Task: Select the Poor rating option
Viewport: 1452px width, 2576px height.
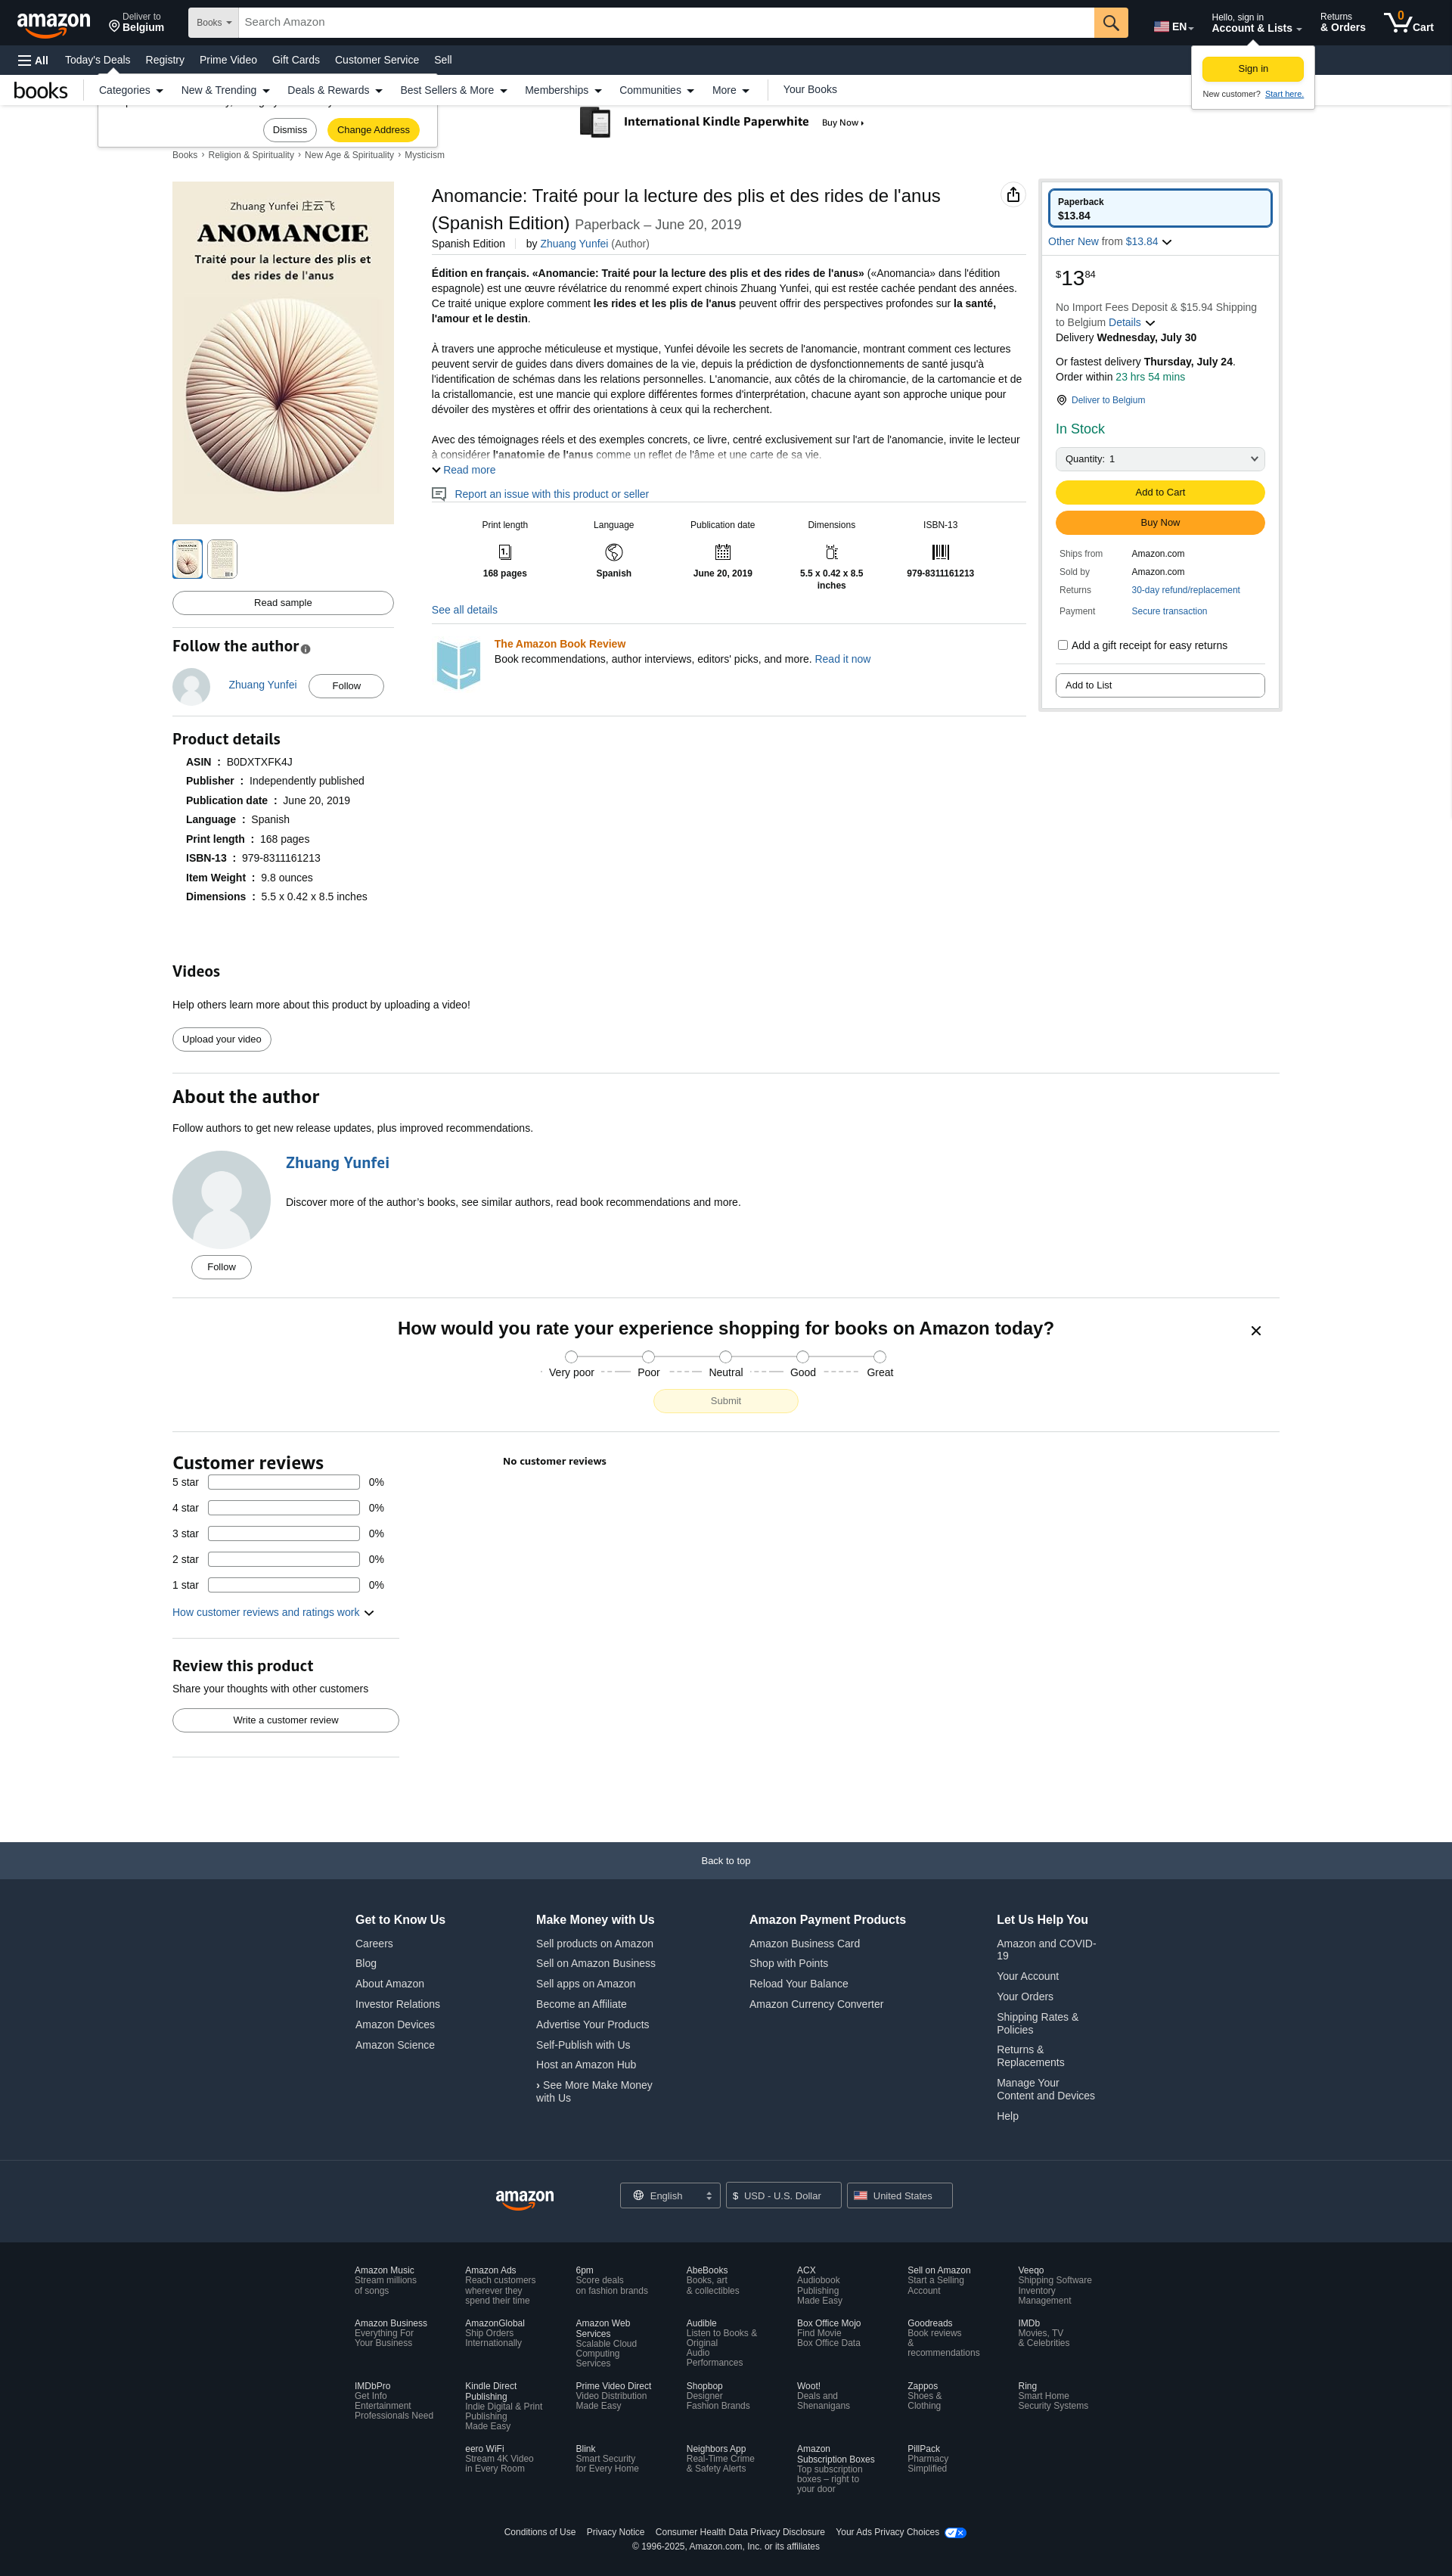Action: point(649,1357)
